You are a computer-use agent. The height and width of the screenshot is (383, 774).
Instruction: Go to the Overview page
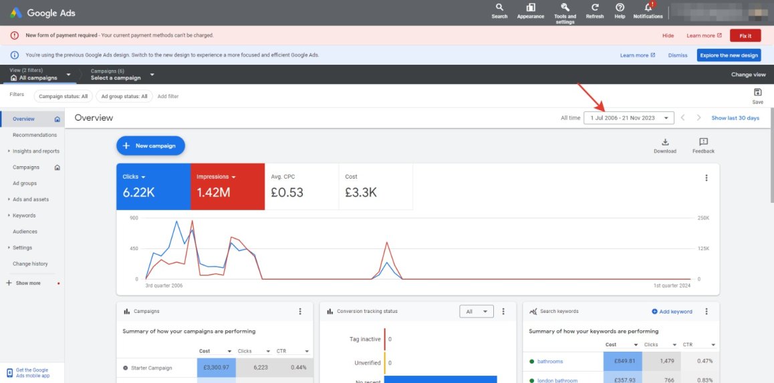pyautogui.click(x=23, y=119)
